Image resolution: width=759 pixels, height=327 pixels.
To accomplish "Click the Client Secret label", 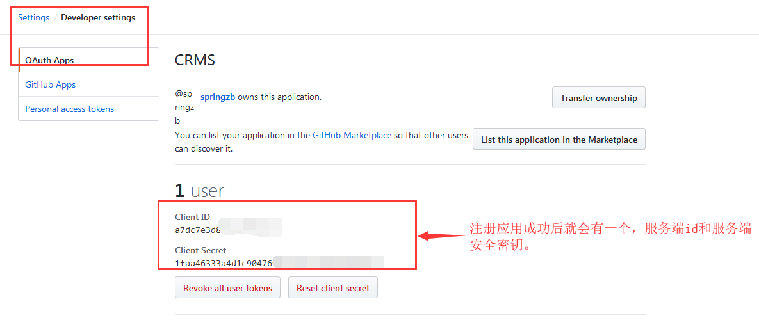I will [x=200, y=250].
